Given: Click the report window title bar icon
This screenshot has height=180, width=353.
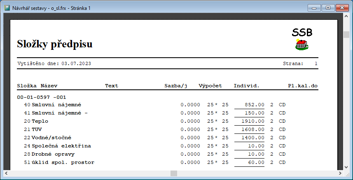Looking at the screenshot, I should click(x=7, y=7).
